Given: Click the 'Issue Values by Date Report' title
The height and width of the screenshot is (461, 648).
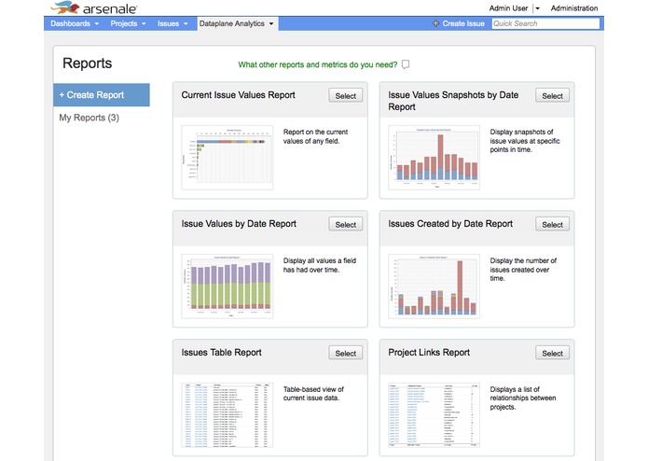Looking at the screenshot, I should tap(239, 224).
